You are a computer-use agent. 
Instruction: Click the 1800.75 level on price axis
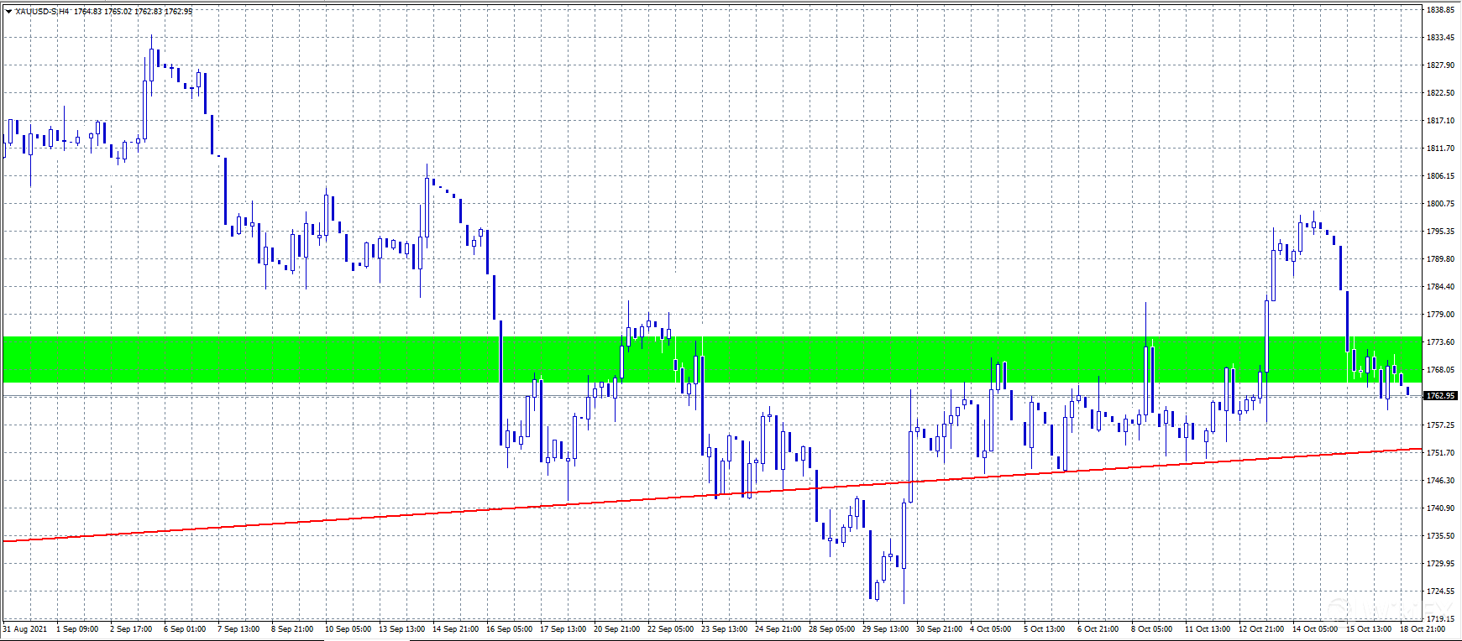point(1440,204)
